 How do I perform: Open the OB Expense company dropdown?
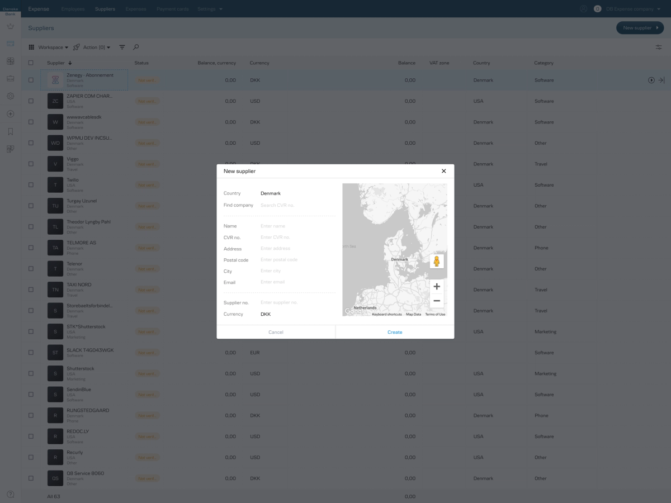633,9
